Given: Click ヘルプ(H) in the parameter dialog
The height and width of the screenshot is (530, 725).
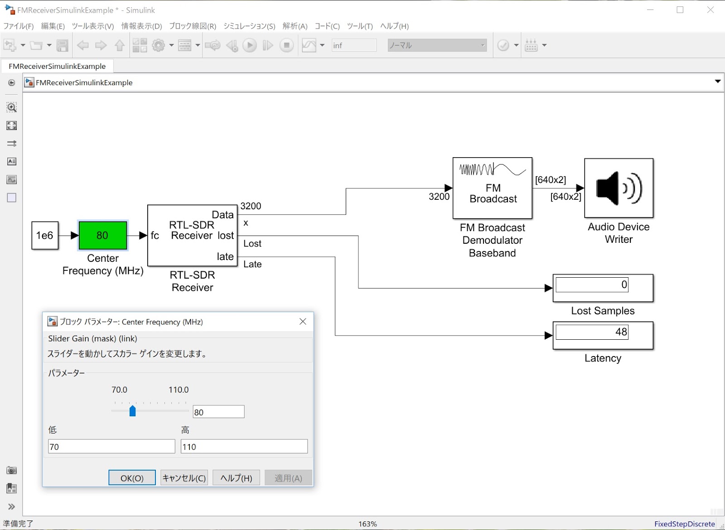Looking at the screenshot, I should 236,477.
